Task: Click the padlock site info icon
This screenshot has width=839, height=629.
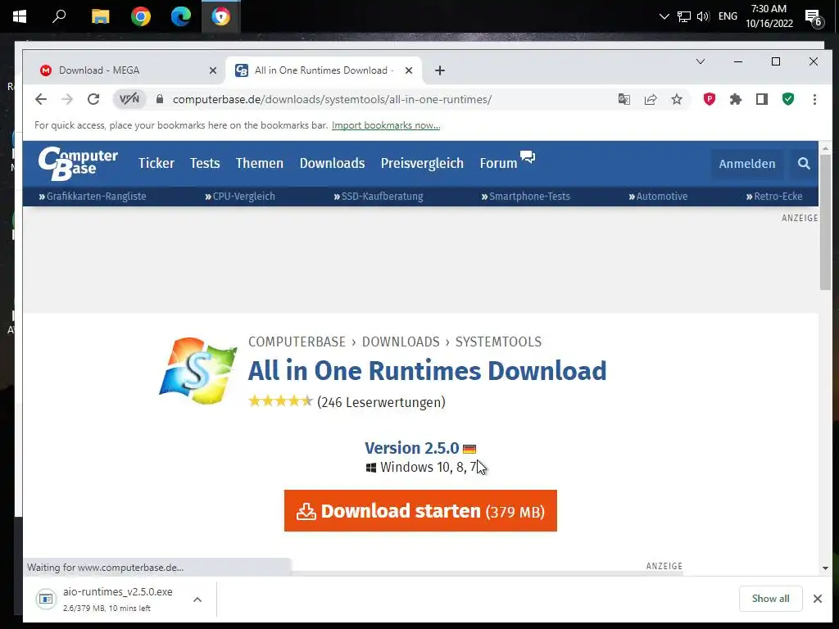Action: (160, 99)
